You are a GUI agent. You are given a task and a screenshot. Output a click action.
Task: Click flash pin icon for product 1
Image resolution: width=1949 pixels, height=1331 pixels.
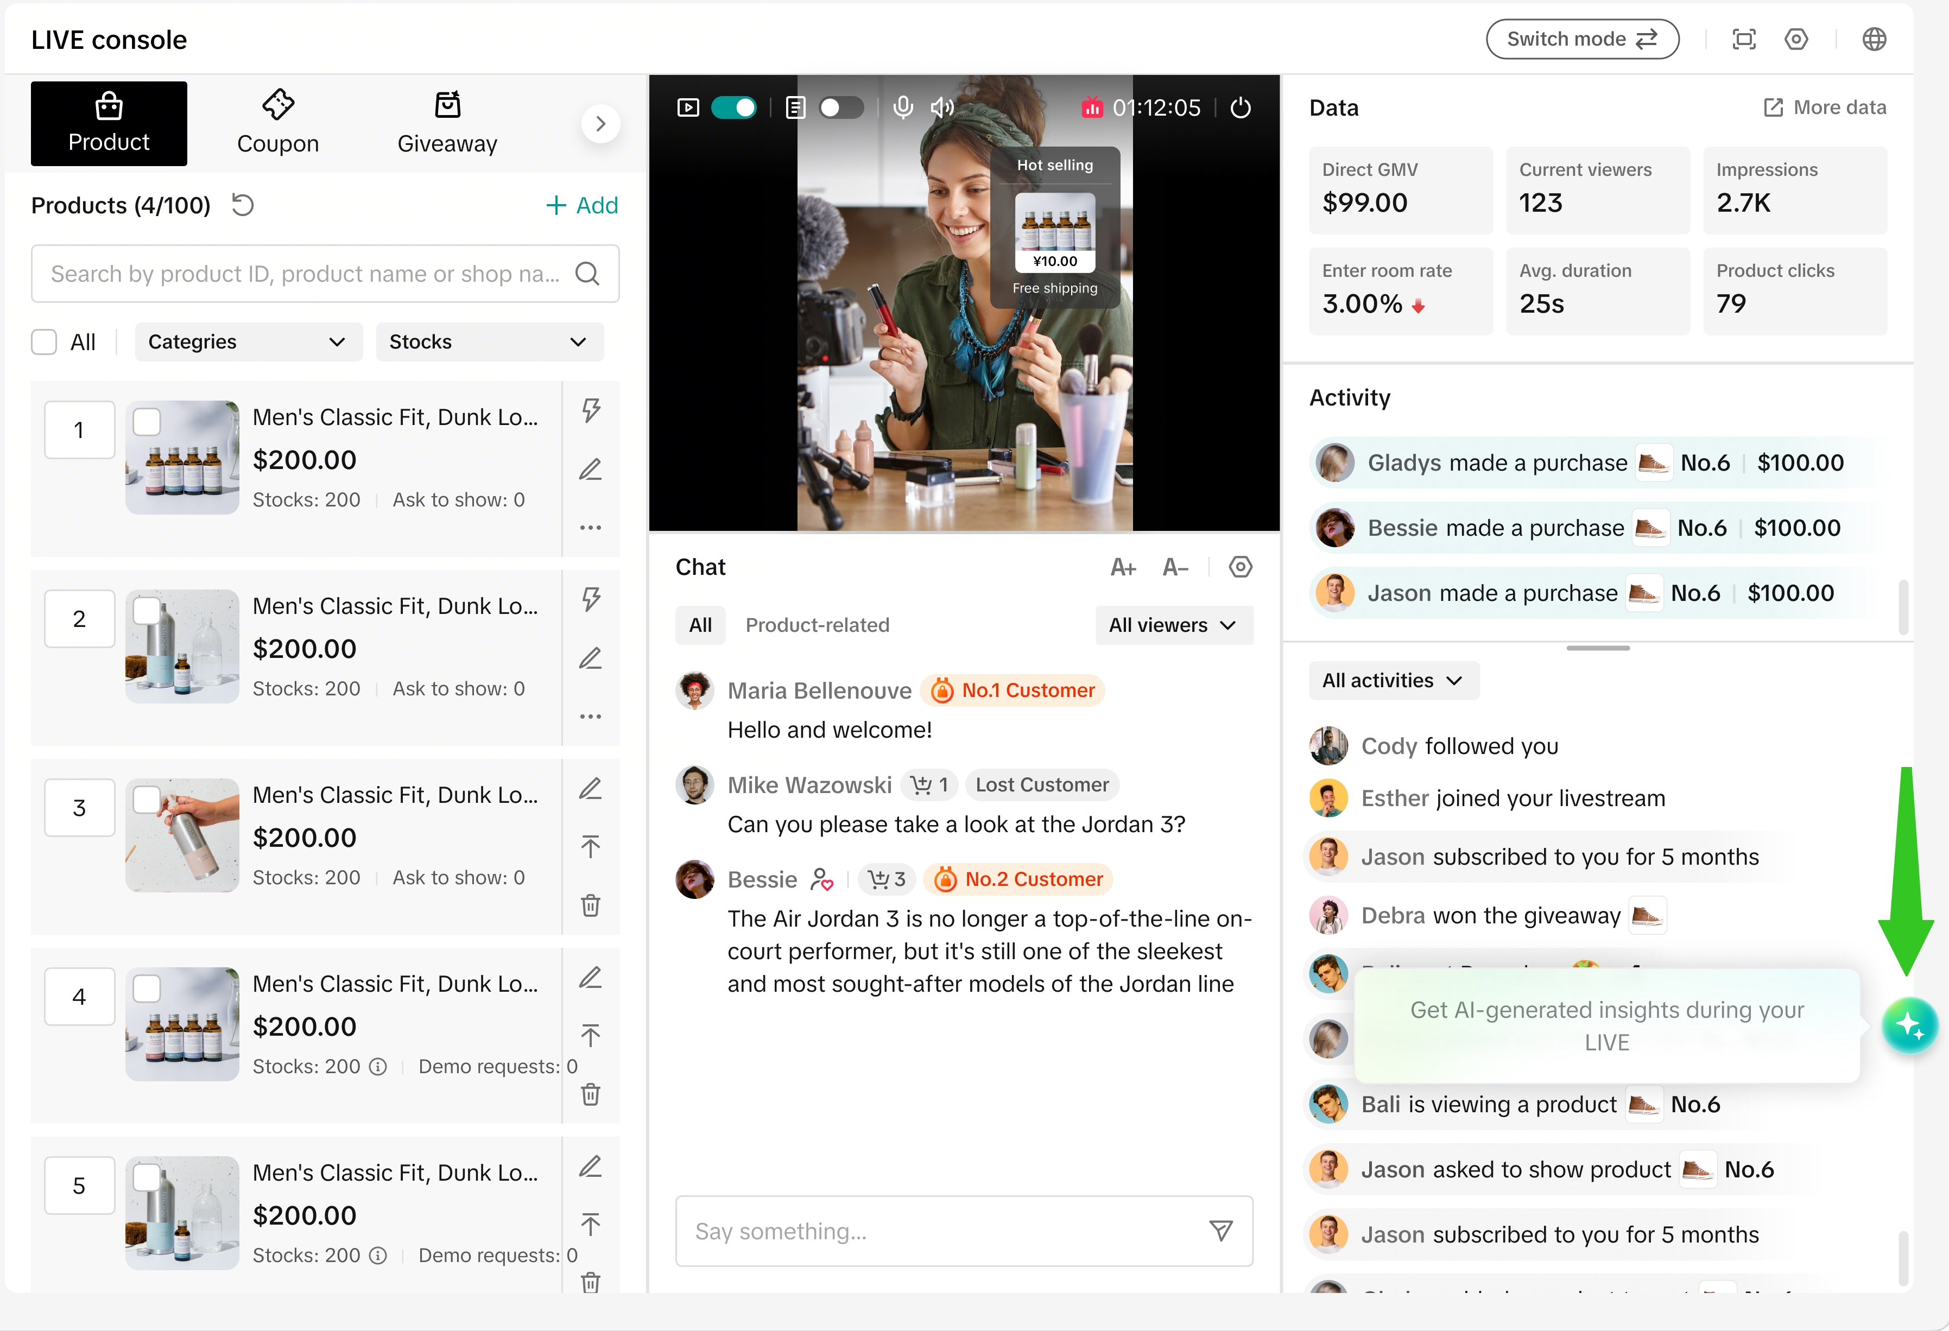point(591,410)
